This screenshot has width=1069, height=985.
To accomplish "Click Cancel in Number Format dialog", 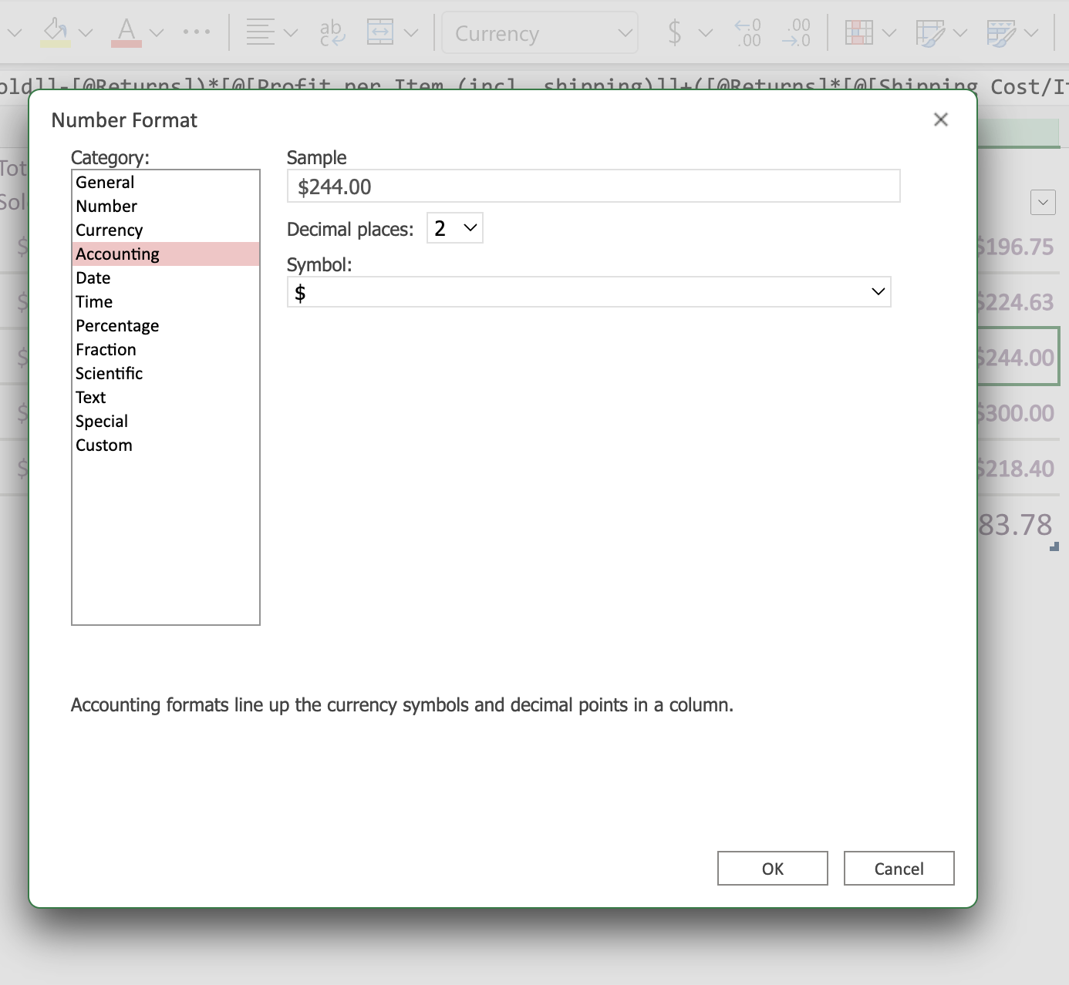I will pos(899,869).
